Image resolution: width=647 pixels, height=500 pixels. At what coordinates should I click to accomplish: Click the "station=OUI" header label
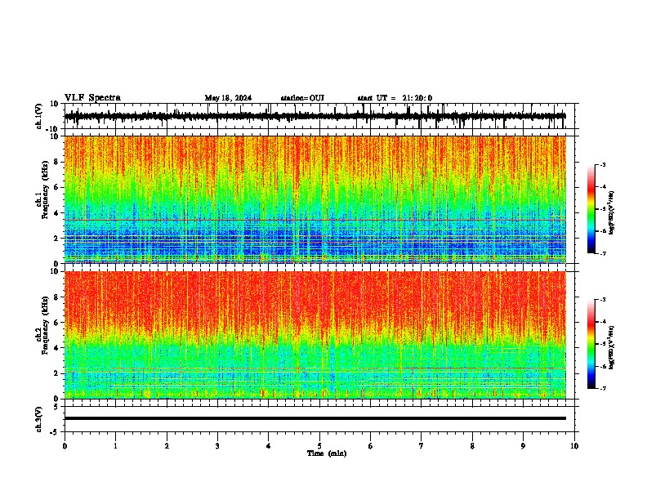302,98
